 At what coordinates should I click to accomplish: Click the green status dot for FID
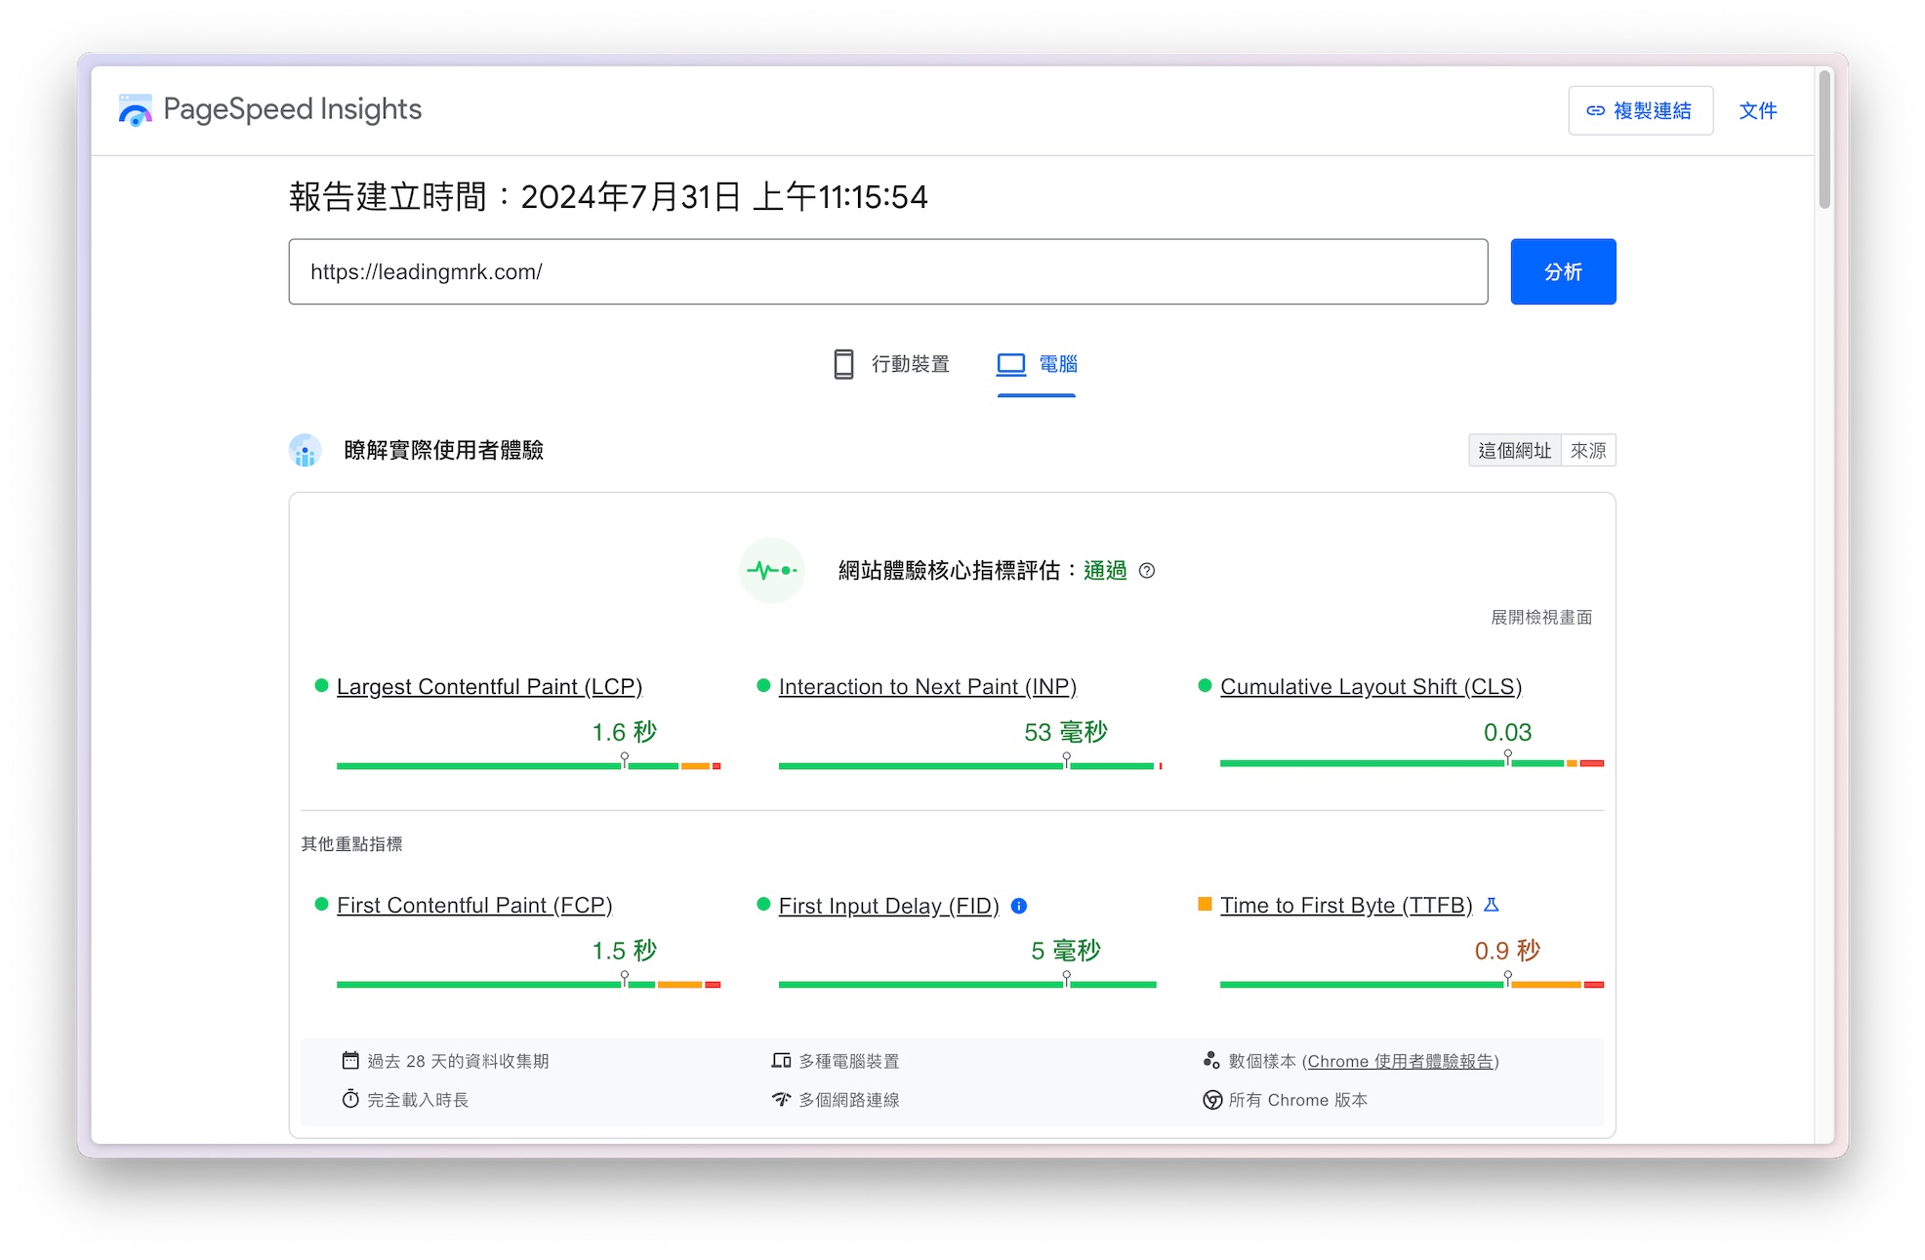point(763,904)
